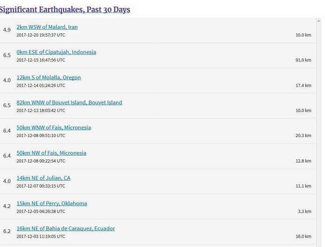
Task: Click the 91.9 km depth value
Action: point(303,60)
